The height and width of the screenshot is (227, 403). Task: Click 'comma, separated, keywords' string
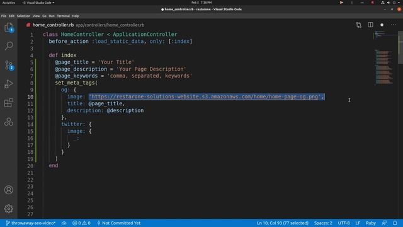150,76
